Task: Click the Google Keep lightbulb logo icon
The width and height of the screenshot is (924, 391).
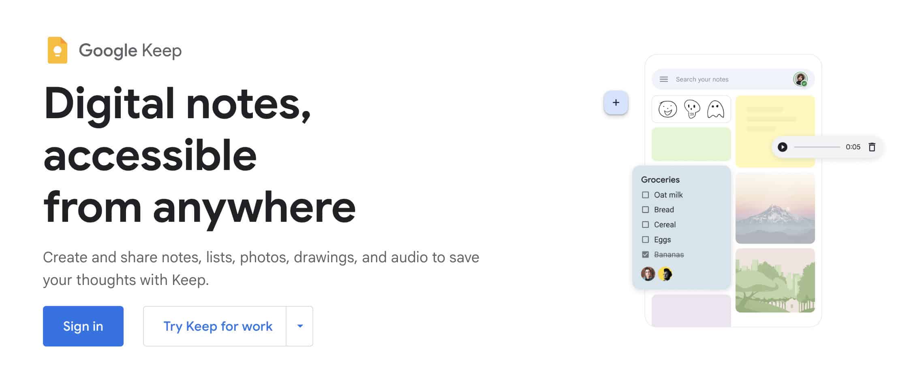Action: coord(57,50)
